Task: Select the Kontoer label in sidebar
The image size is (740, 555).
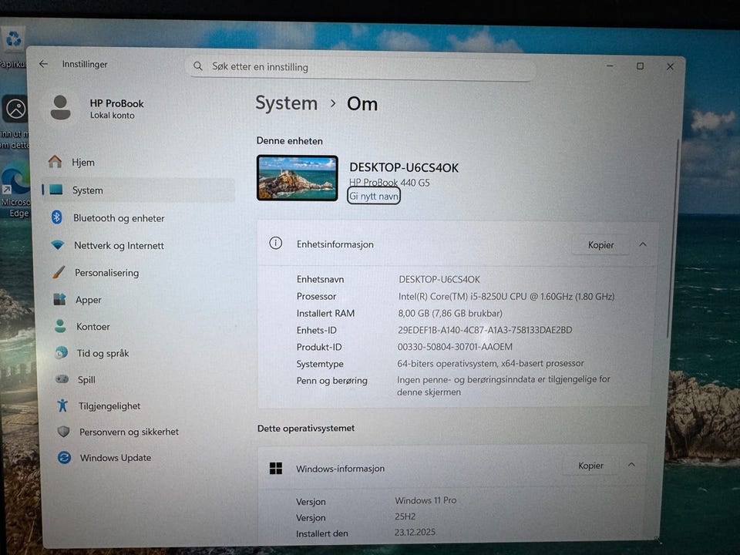Action: pos(93,327)
